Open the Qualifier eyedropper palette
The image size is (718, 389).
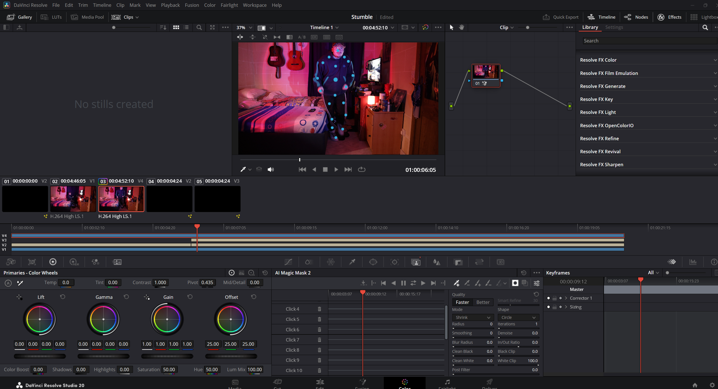point(352,262)
